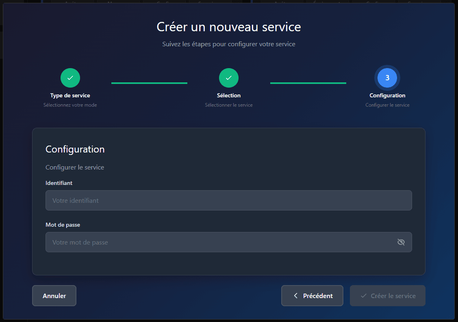Focus the Identifiant input field

(229, 200)
